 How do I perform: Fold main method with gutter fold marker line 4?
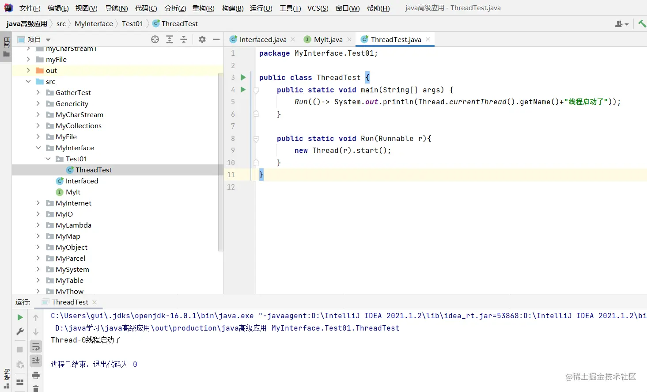tap(256, 90)
